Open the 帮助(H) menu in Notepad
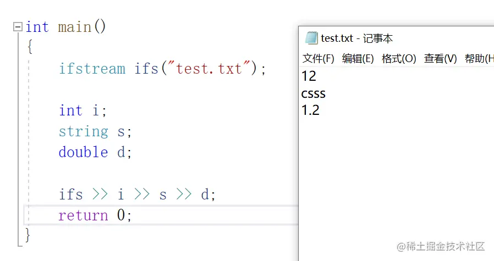 click(x=479, y=59)
